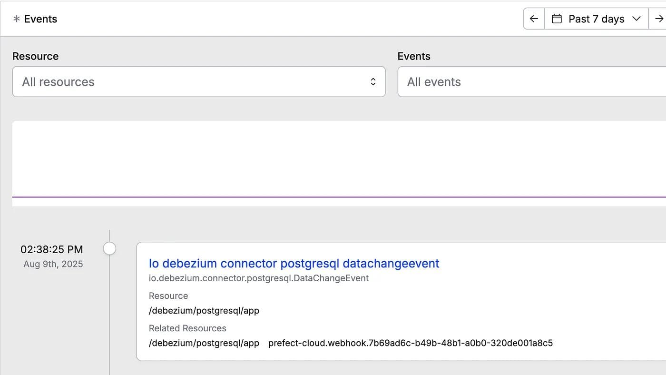Click the /debezium/postgresql/app under Resource
The image size is (666, 375).
point(204,311)
